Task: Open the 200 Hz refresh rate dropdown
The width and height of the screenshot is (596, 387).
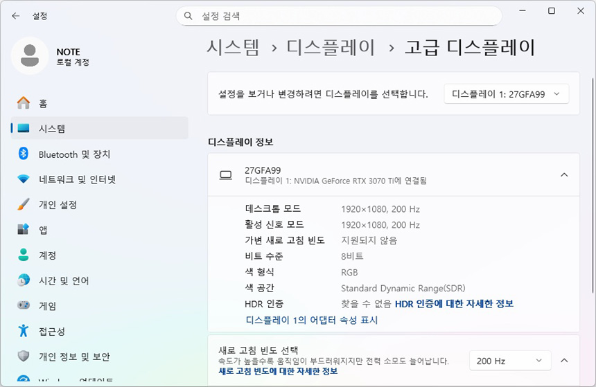Action: [509, 361]
